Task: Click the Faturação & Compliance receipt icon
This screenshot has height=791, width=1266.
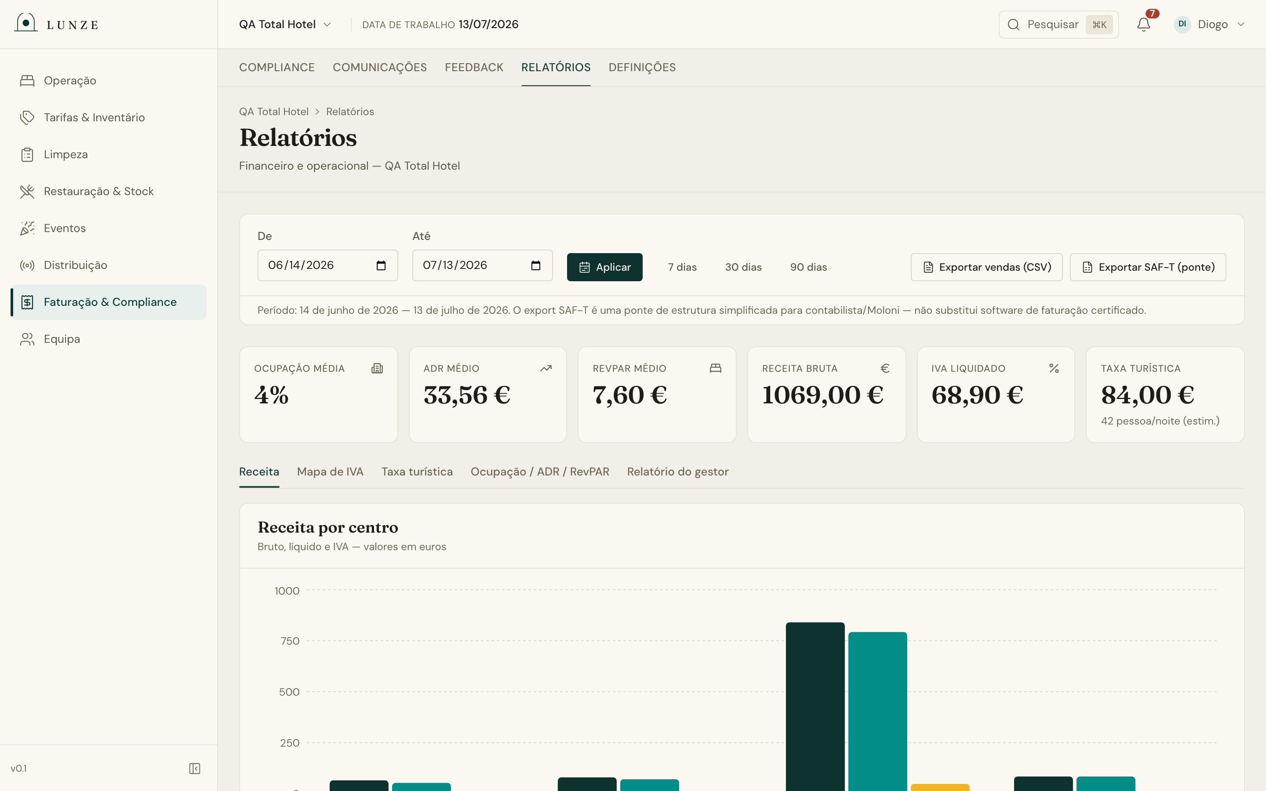Action: click(27, 302)
